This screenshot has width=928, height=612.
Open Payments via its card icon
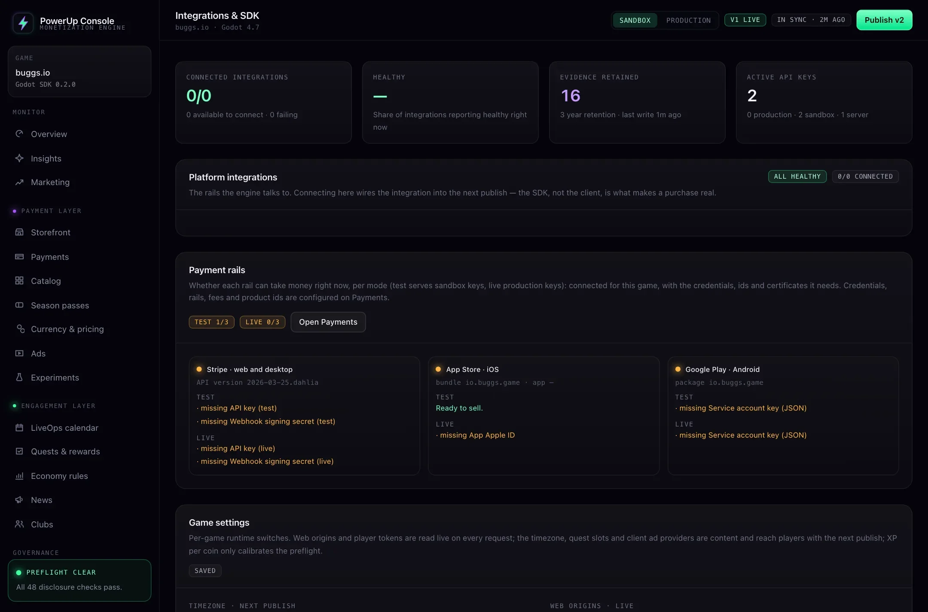tap(19, 256)
